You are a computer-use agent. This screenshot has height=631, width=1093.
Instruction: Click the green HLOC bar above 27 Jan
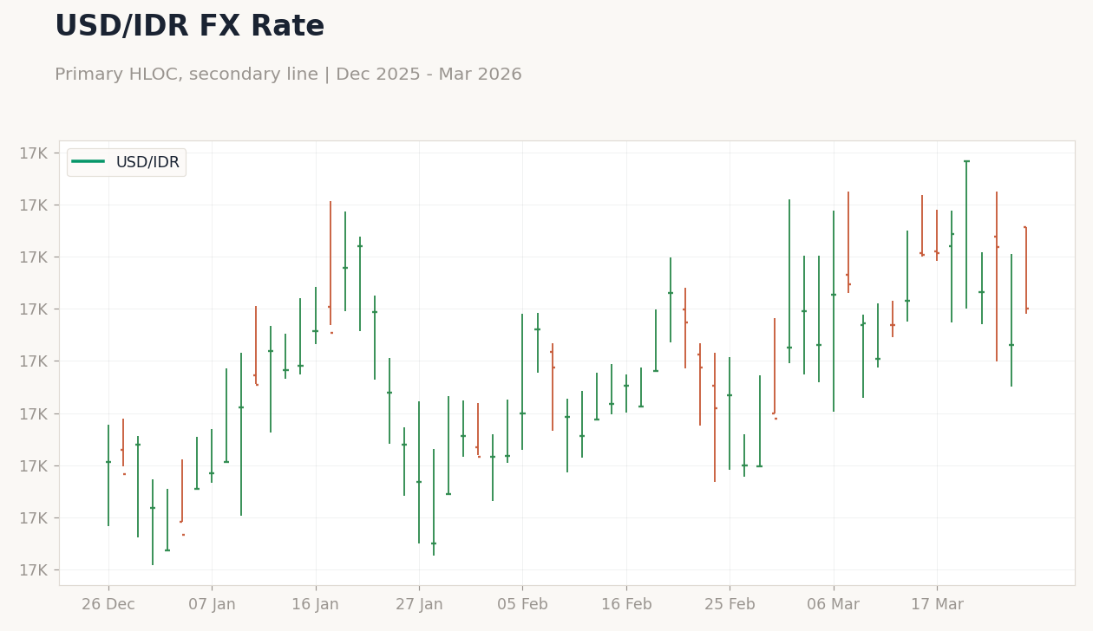pyautogui.click(x=419, y=472)
